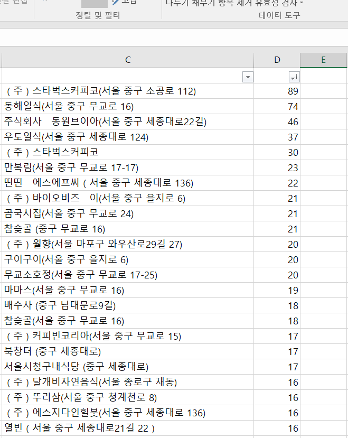Click the value 22 in column D
The height and width of the screenshot is (438, 348).
click(x=293, y=183)
